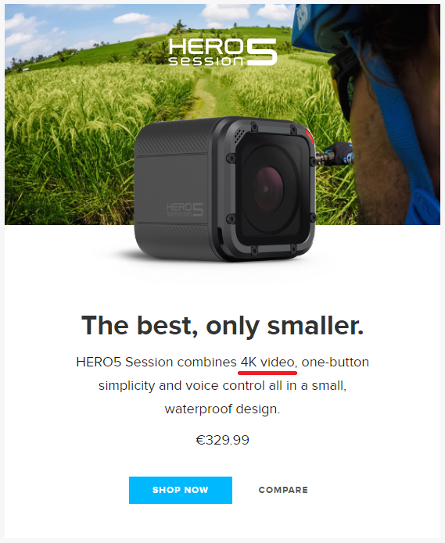The image size is (445, 543).
Task: Click the HERO5 Session engraving on camera side
Action: tap(185, 210)
